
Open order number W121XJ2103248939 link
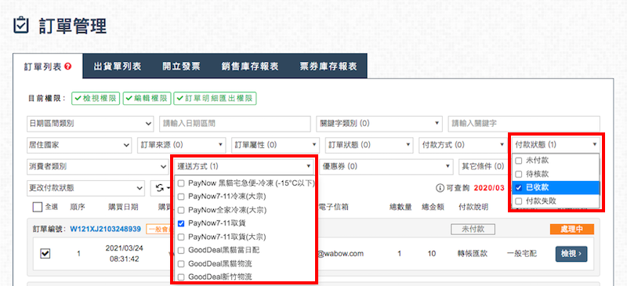[106, 230]
